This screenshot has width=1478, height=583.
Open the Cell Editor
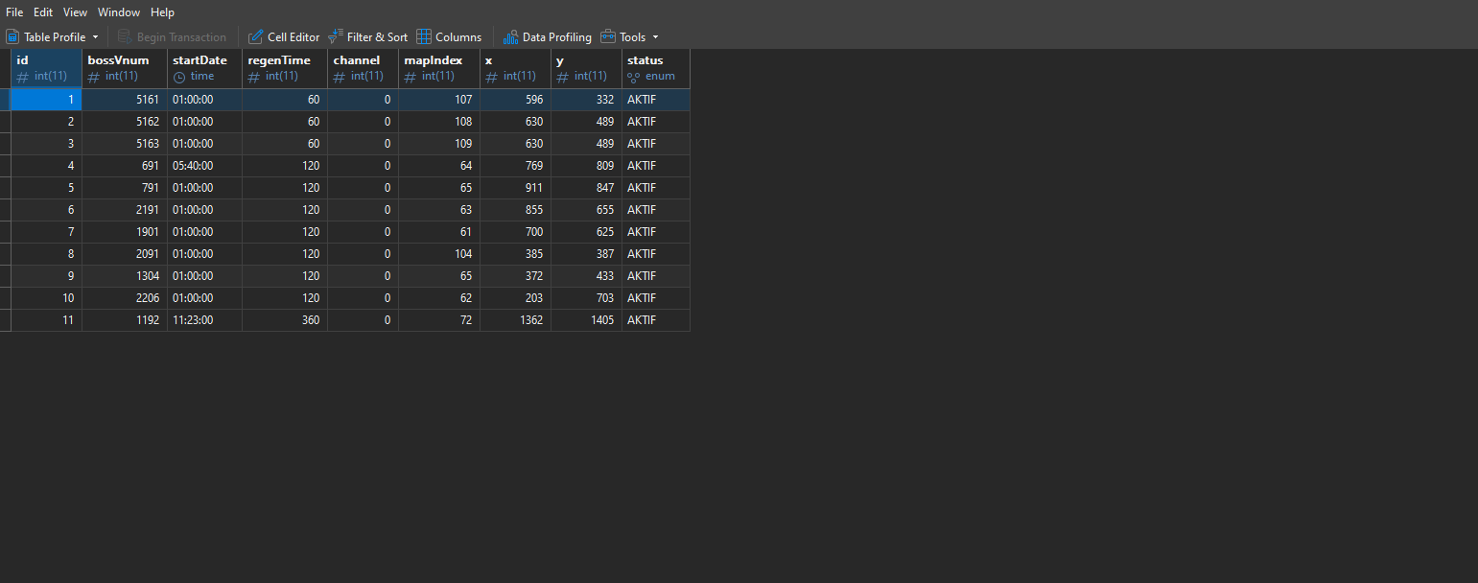[284, 37]
